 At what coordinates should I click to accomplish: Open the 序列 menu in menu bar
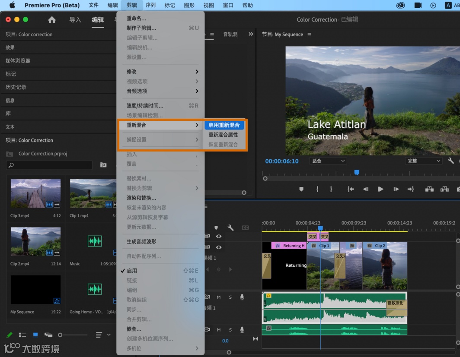click(150, 5)
